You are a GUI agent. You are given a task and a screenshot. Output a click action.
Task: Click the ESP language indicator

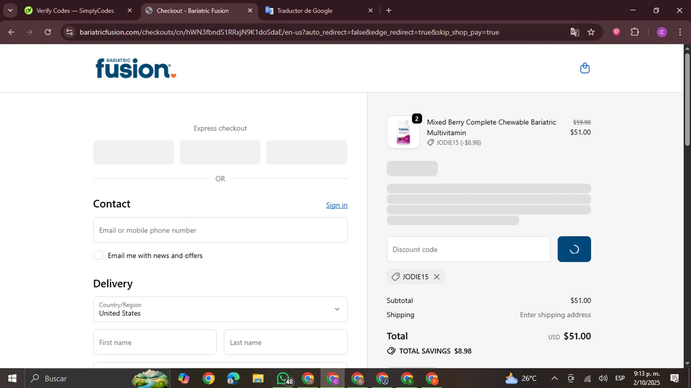coord(620,378)
